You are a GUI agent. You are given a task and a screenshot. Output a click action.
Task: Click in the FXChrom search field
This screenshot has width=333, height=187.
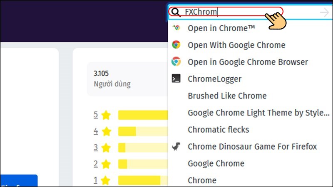(x=233, y=12)
